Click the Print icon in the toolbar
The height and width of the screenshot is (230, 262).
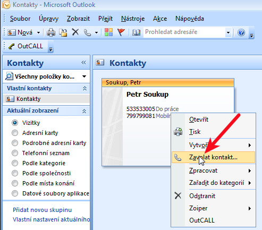[51, 32]
